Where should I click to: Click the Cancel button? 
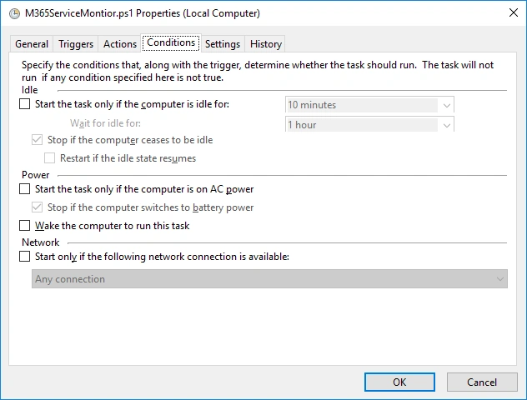pos(482,382)
